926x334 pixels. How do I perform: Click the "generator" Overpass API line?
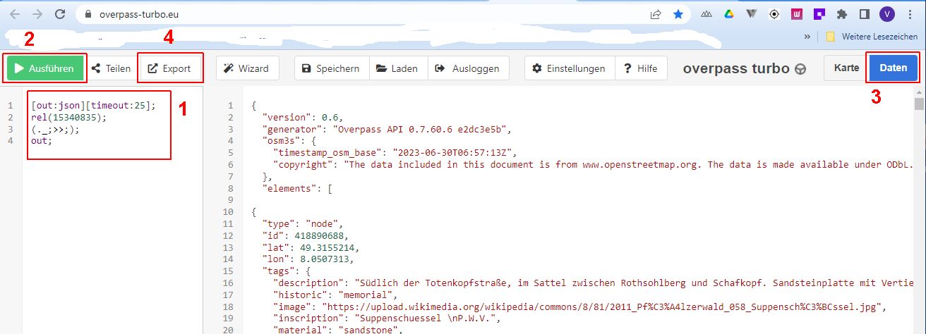click(x=385, y=129)
